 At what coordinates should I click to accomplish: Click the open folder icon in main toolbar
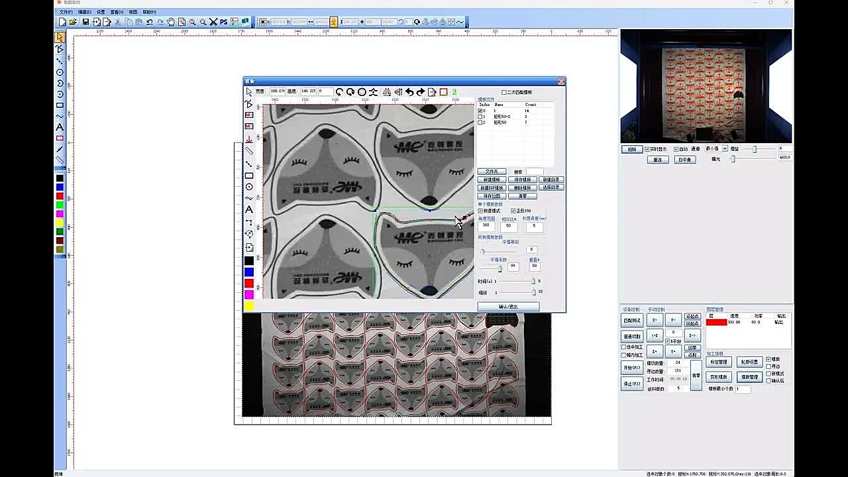tap(73, 22)
